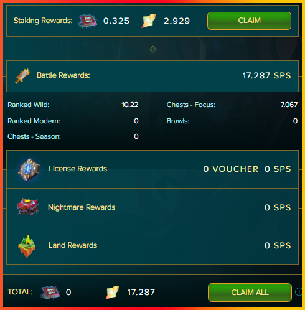This screenshot has height=310, width=305.
Task: Click the License Rewards badge icon
Action: tap(29, 170)
